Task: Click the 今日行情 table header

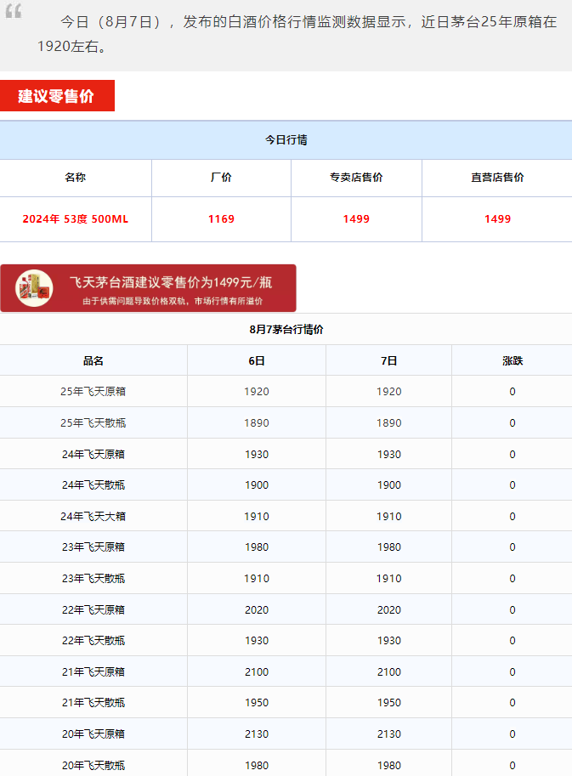Action: [286, 140]
